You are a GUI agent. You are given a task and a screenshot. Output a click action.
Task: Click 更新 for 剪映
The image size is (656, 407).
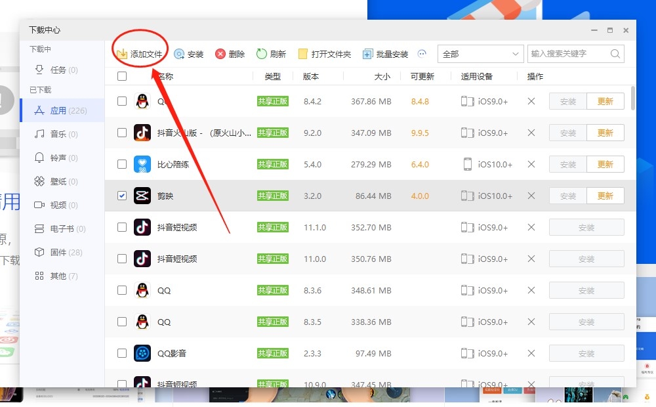click(x=605, y=196)
